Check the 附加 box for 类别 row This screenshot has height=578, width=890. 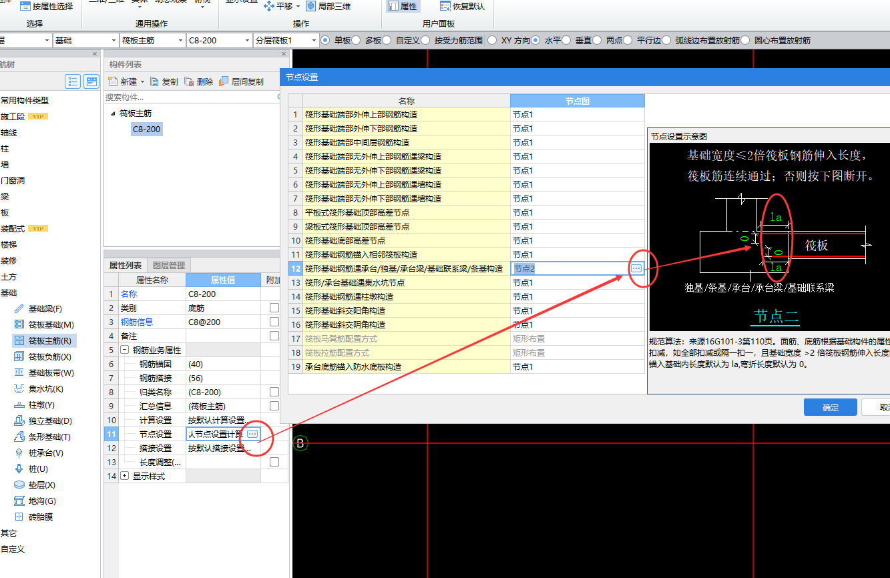[x=274, y=308]
